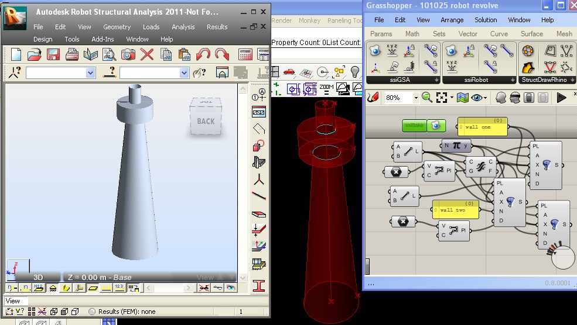
Task: Click the BACK face of view cube
Action: (206, 121)
